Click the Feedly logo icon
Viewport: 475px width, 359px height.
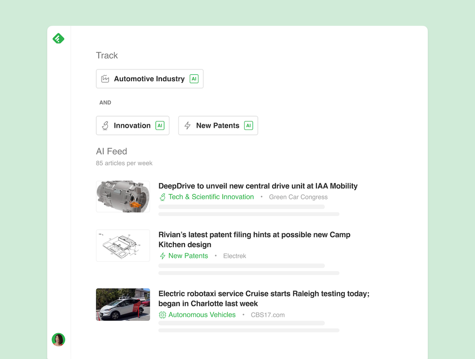(58, 38)
